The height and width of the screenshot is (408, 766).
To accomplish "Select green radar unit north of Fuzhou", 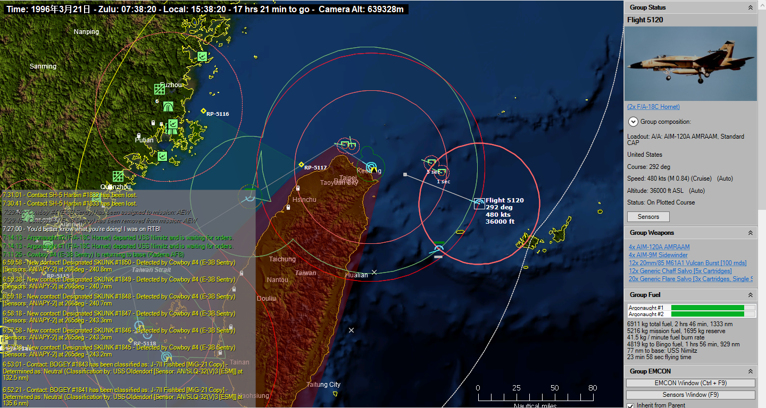I will [x=202, y=56].
